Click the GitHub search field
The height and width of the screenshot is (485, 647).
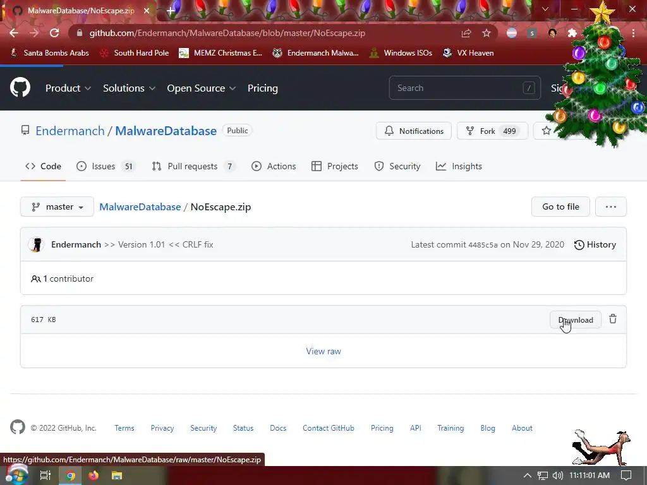pyautogui.click(x=464, y=88)
